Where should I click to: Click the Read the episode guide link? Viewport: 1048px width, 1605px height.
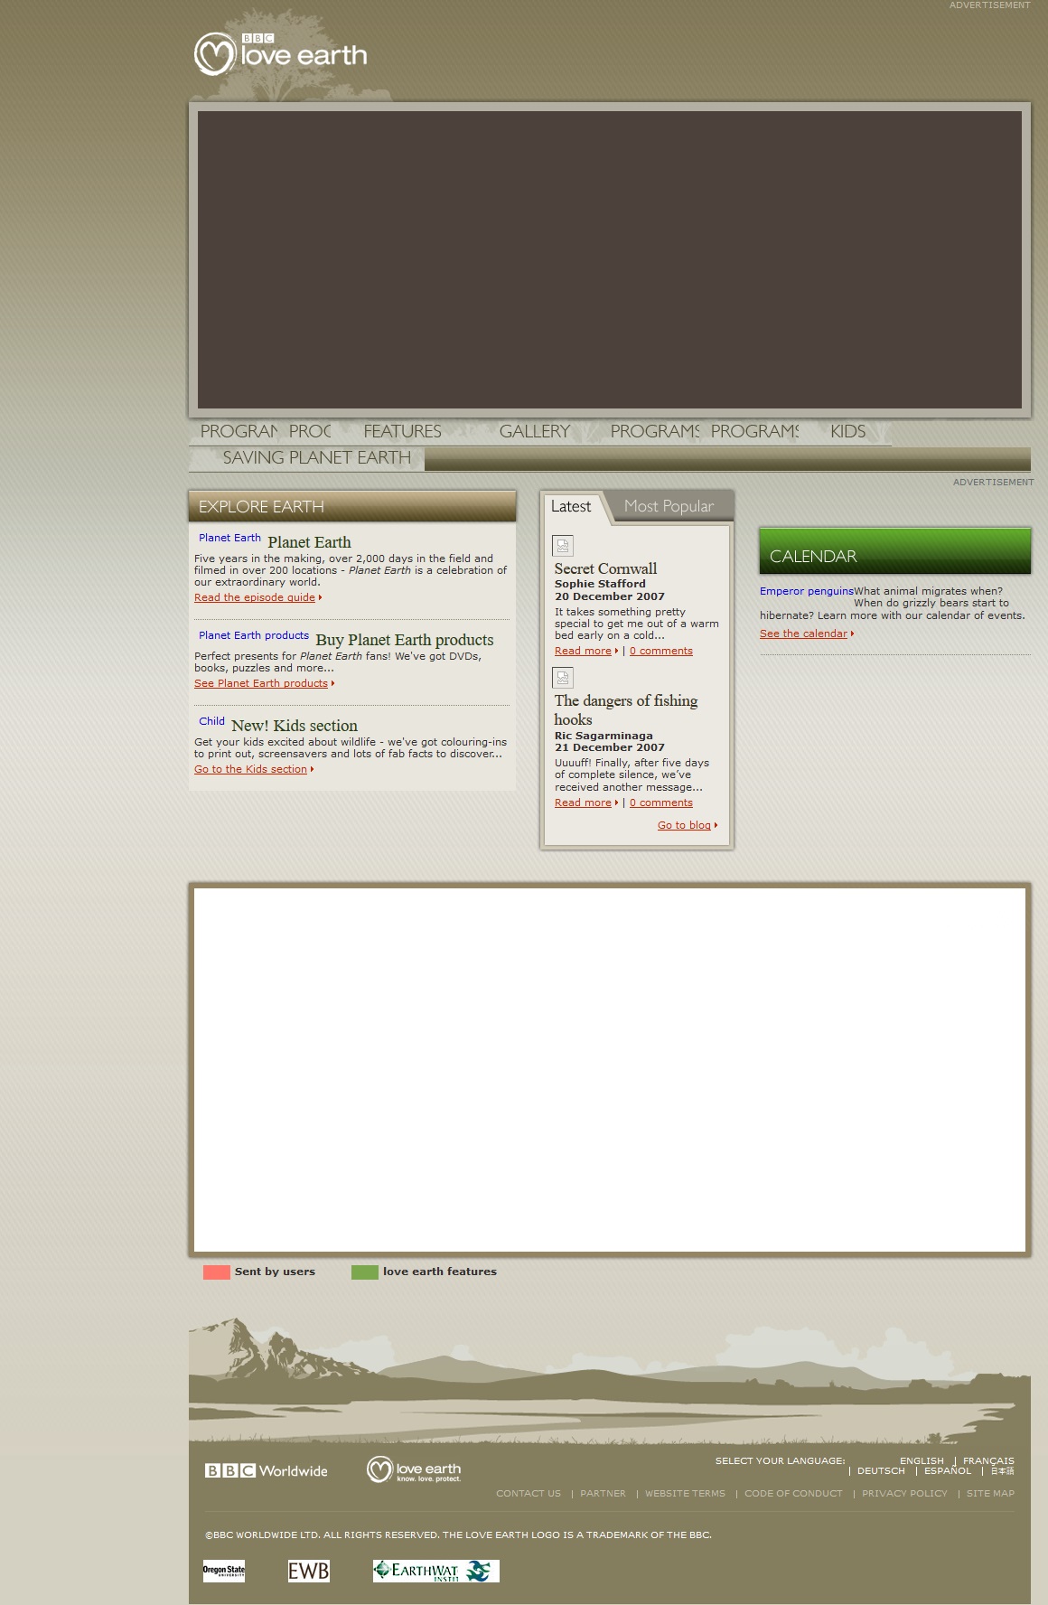tap(255, 597)
